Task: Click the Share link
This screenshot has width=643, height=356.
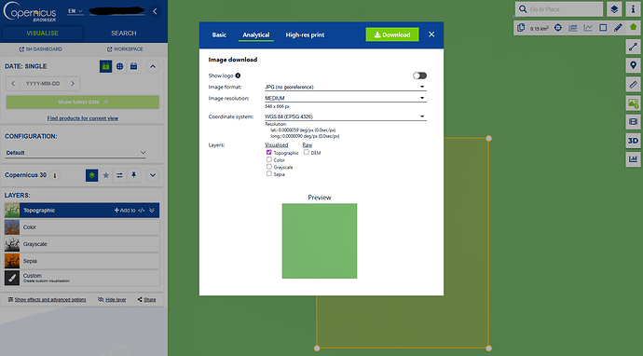Action: point(146,300)
